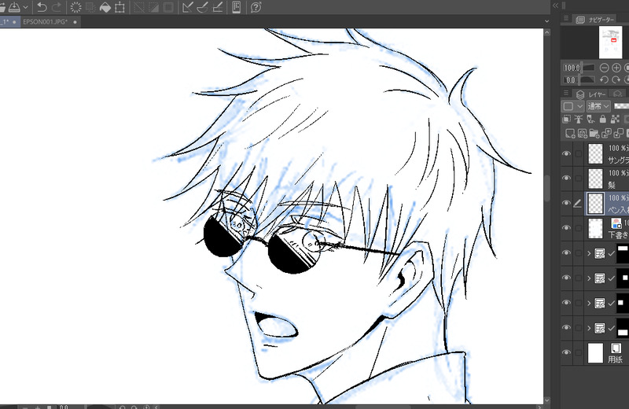Click the Save icon in command bar
The height and width of the screenshot is (409, 629).
pos(14,7)
